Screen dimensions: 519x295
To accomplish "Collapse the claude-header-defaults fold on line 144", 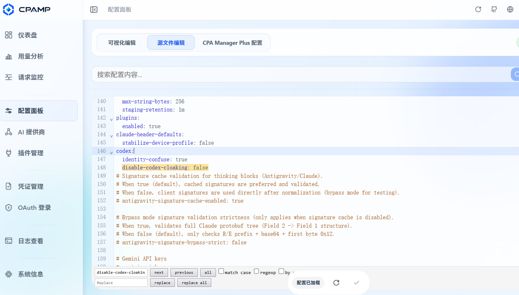I will 111,136.
